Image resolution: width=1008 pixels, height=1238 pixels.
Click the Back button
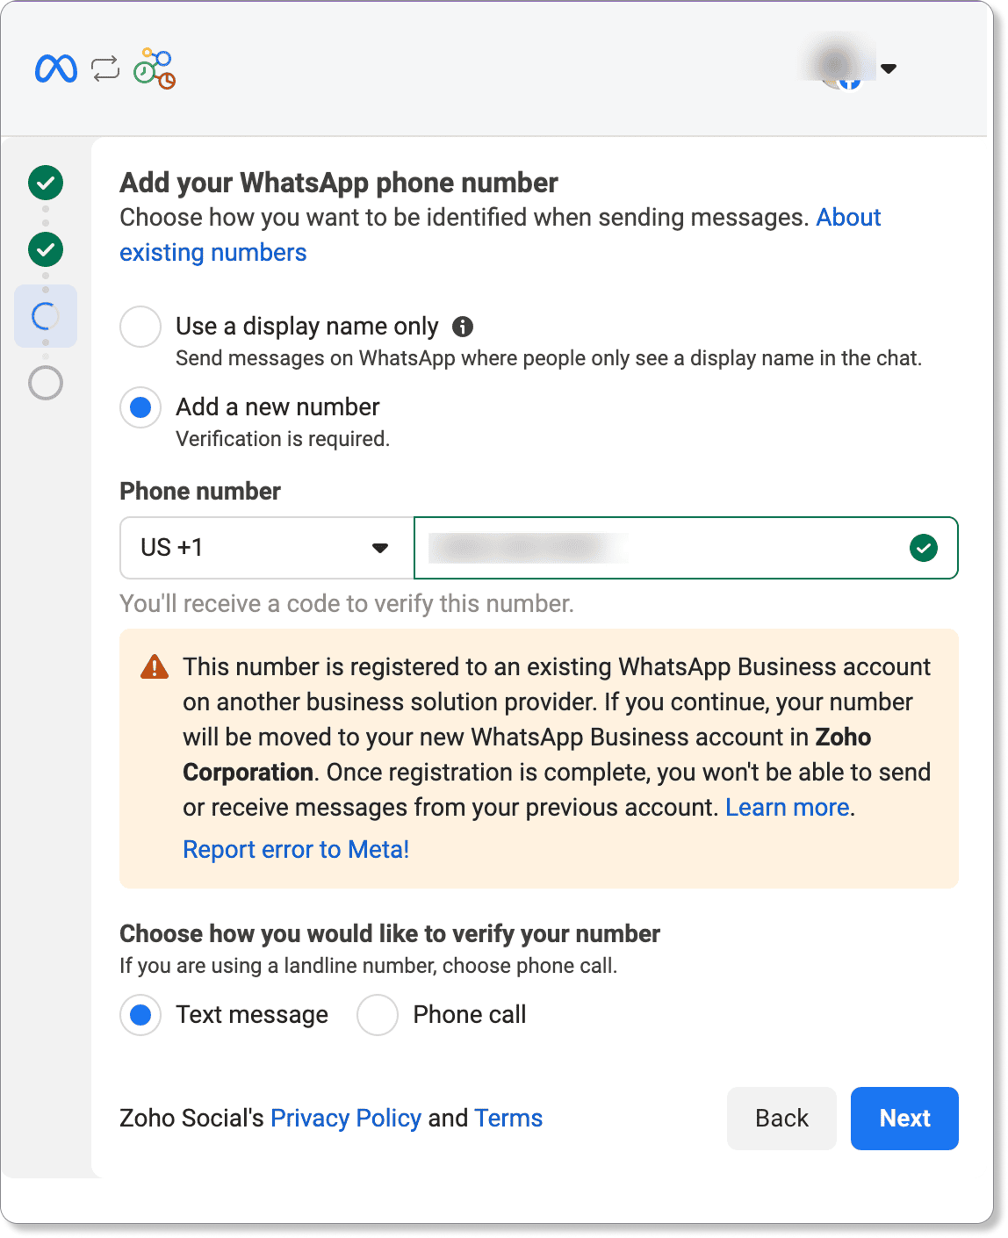pos(781,1119)
